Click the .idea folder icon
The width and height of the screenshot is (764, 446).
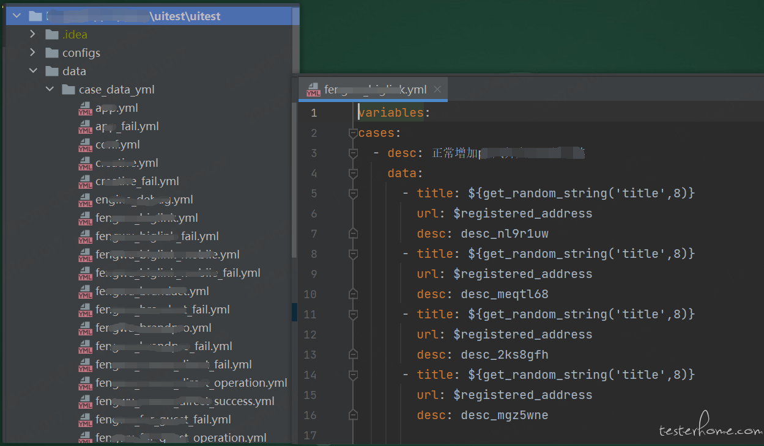tap(52, 35)
